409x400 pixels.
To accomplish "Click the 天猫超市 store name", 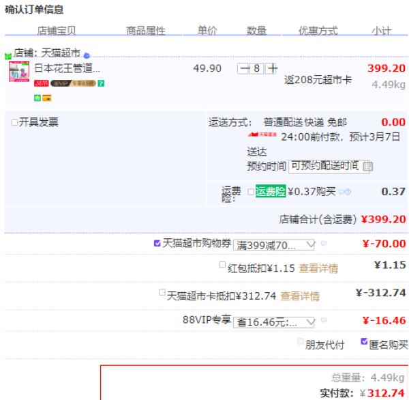I will point(61,53).
